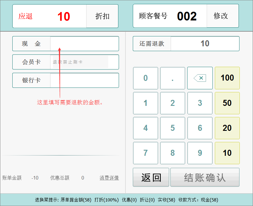The width and height of the screenshot is (253, 206).
Task: Tap number 5 on the keypad
Action: click(x=172, y=128)
